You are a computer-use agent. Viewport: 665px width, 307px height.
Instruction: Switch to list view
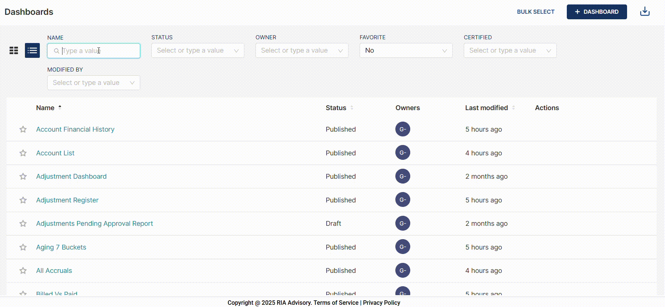pyautogui.click(x=32, y=50)
